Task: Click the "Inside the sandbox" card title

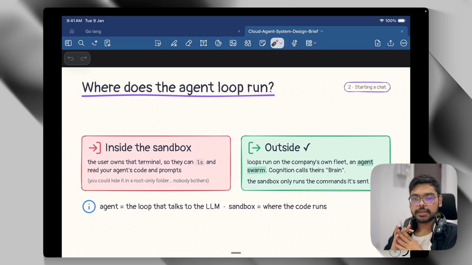Action: click(x=148, y=148)
